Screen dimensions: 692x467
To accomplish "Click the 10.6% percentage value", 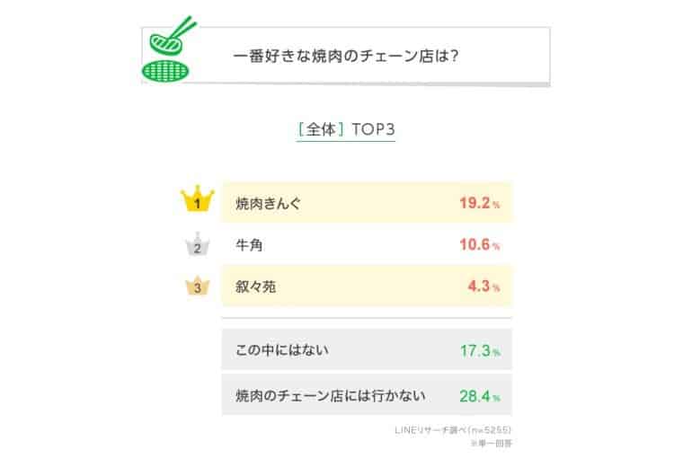I will 478,245.
